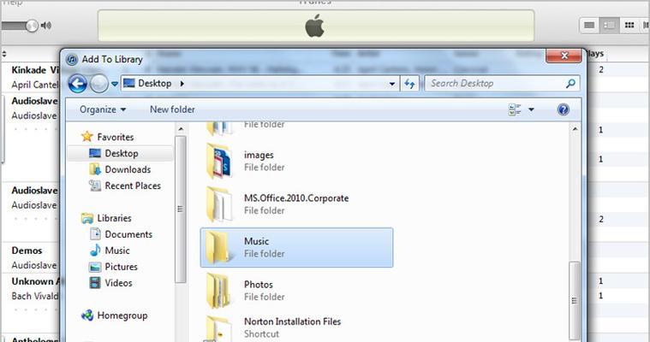Open the Organize menu
The height and width of the screenshot is (342, 650).
tap(103, 109)
